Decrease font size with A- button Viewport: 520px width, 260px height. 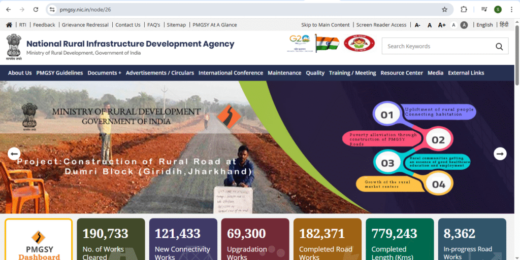coord(417,25)
